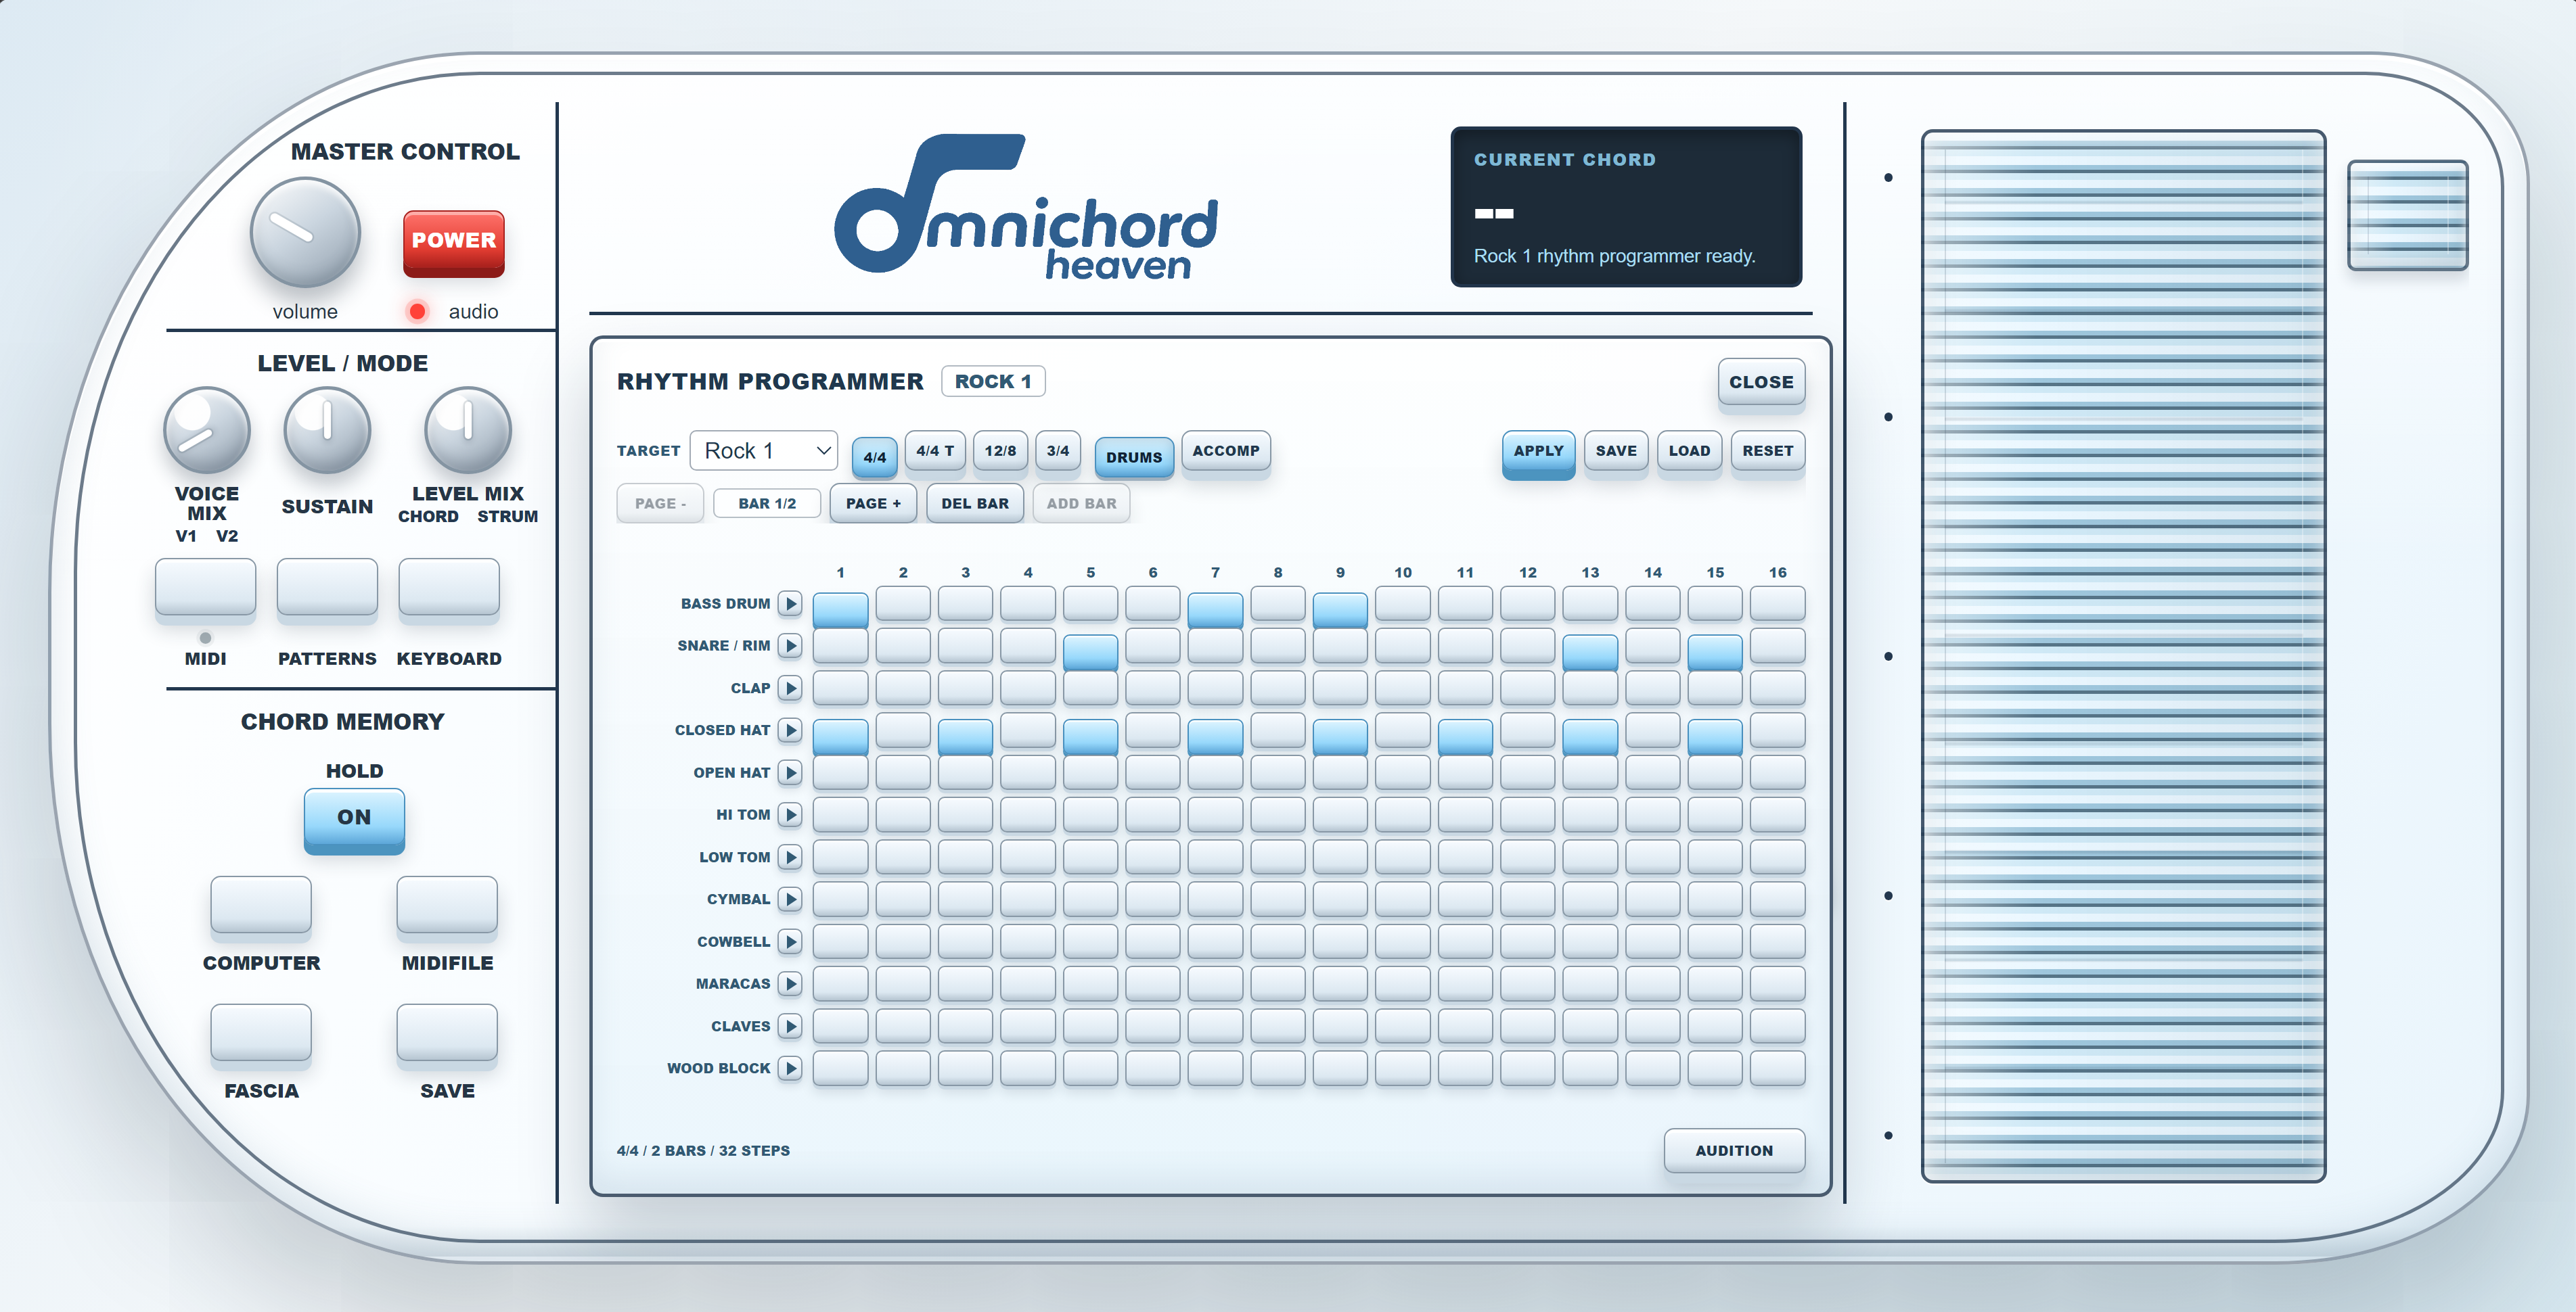Click the Current Chord display
The height and width of the screenshot is (1312, 2576).
tap(1626, 207)
